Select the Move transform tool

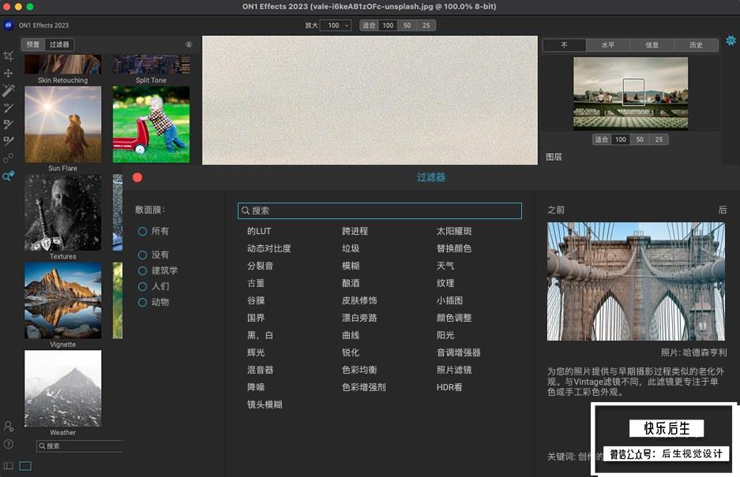[9, 73]
